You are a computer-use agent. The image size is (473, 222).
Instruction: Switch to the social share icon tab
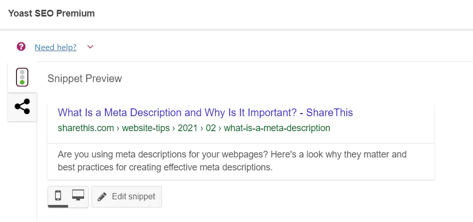22,107
